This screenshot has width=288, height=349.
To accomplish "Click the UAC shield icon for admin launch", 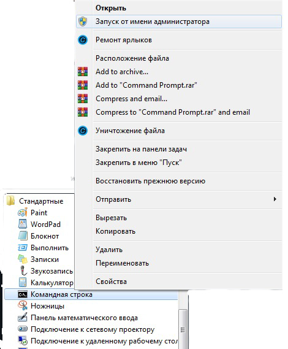I will pos(83,21).
